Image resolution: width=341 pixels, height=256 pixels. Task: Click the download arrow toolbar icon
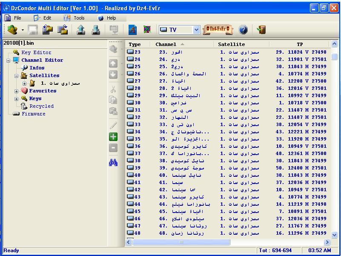click(x=96, y=30)
